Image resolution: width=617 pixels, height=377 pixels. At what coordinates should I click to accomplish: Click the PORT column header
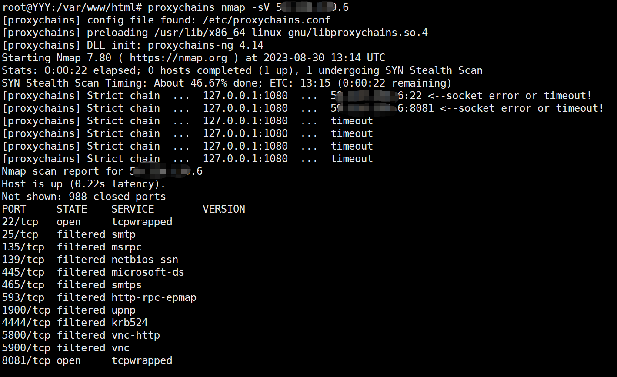point(14,209)
